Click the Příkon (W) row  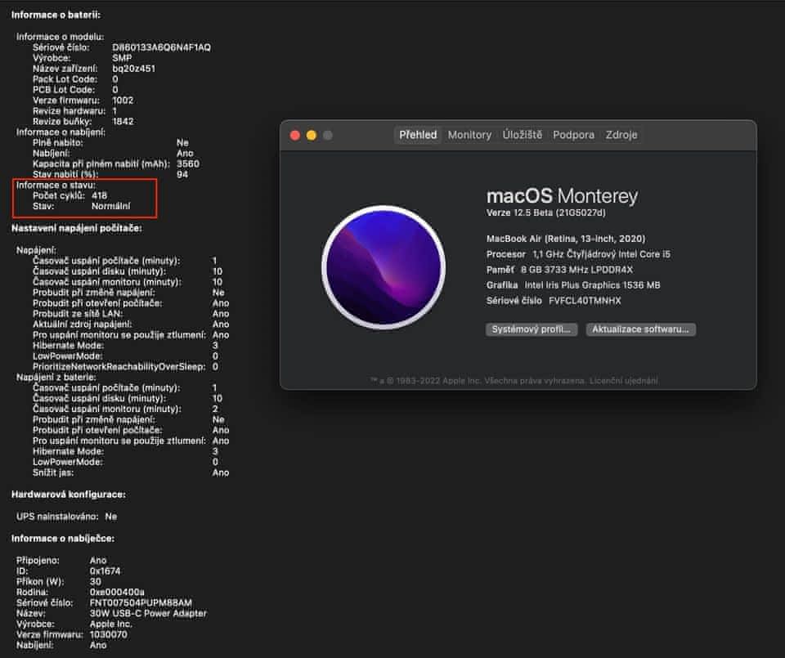(x=59, y=581)
